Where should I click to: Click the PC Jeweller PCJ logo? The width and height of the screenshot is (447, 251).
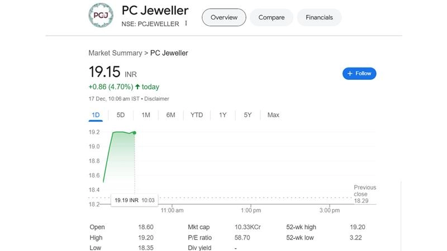click(x=101, y=16)
